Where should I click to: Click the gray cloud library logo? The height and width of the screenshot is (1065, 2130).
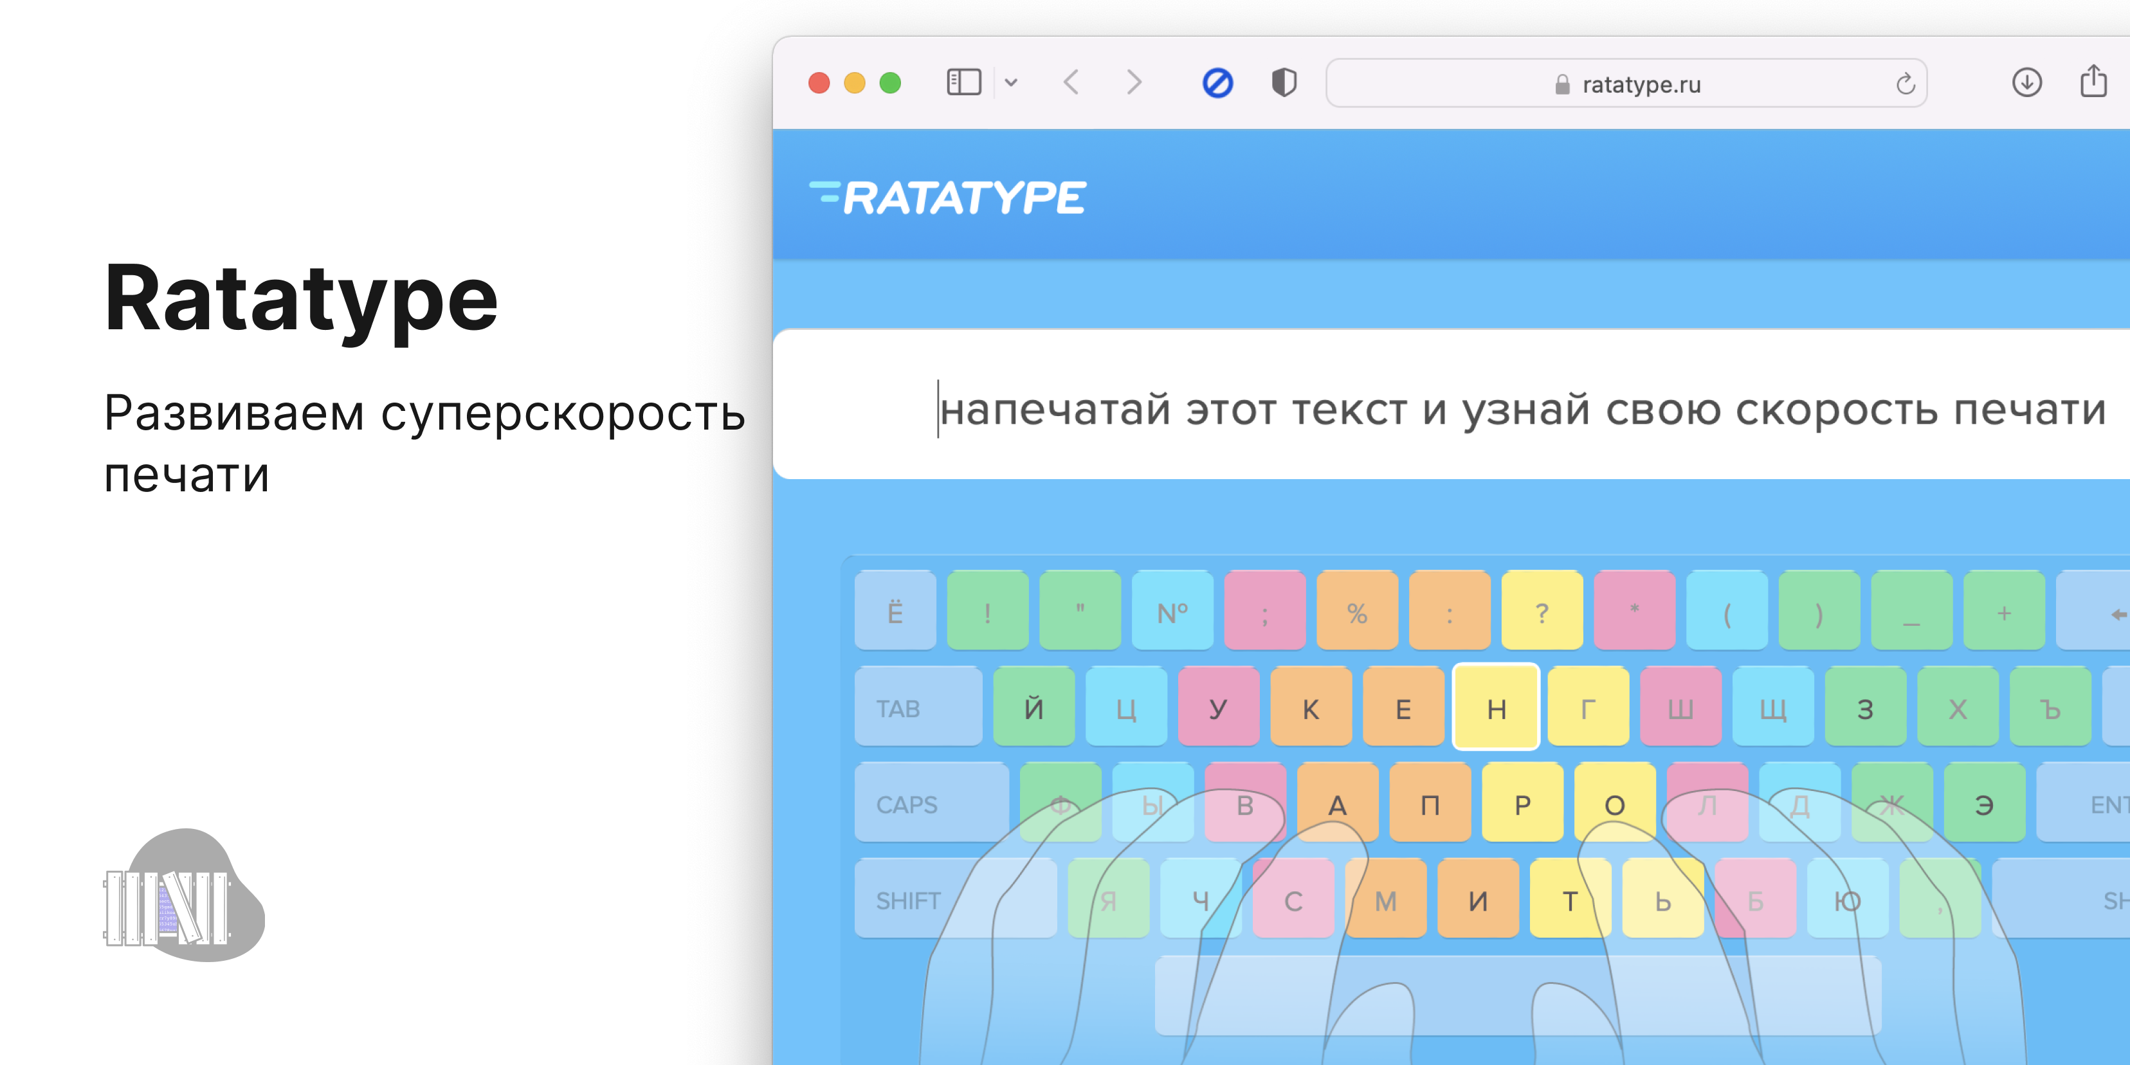click(x=183, y=897)
